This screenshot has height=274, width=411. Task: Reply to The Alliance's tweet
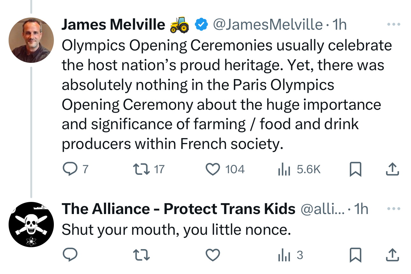(70, 255)
